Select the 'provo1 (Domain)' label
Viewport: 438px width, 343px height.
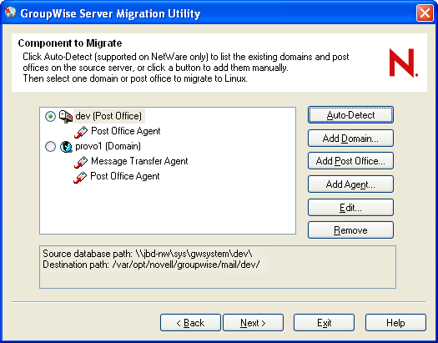point(108,146)
